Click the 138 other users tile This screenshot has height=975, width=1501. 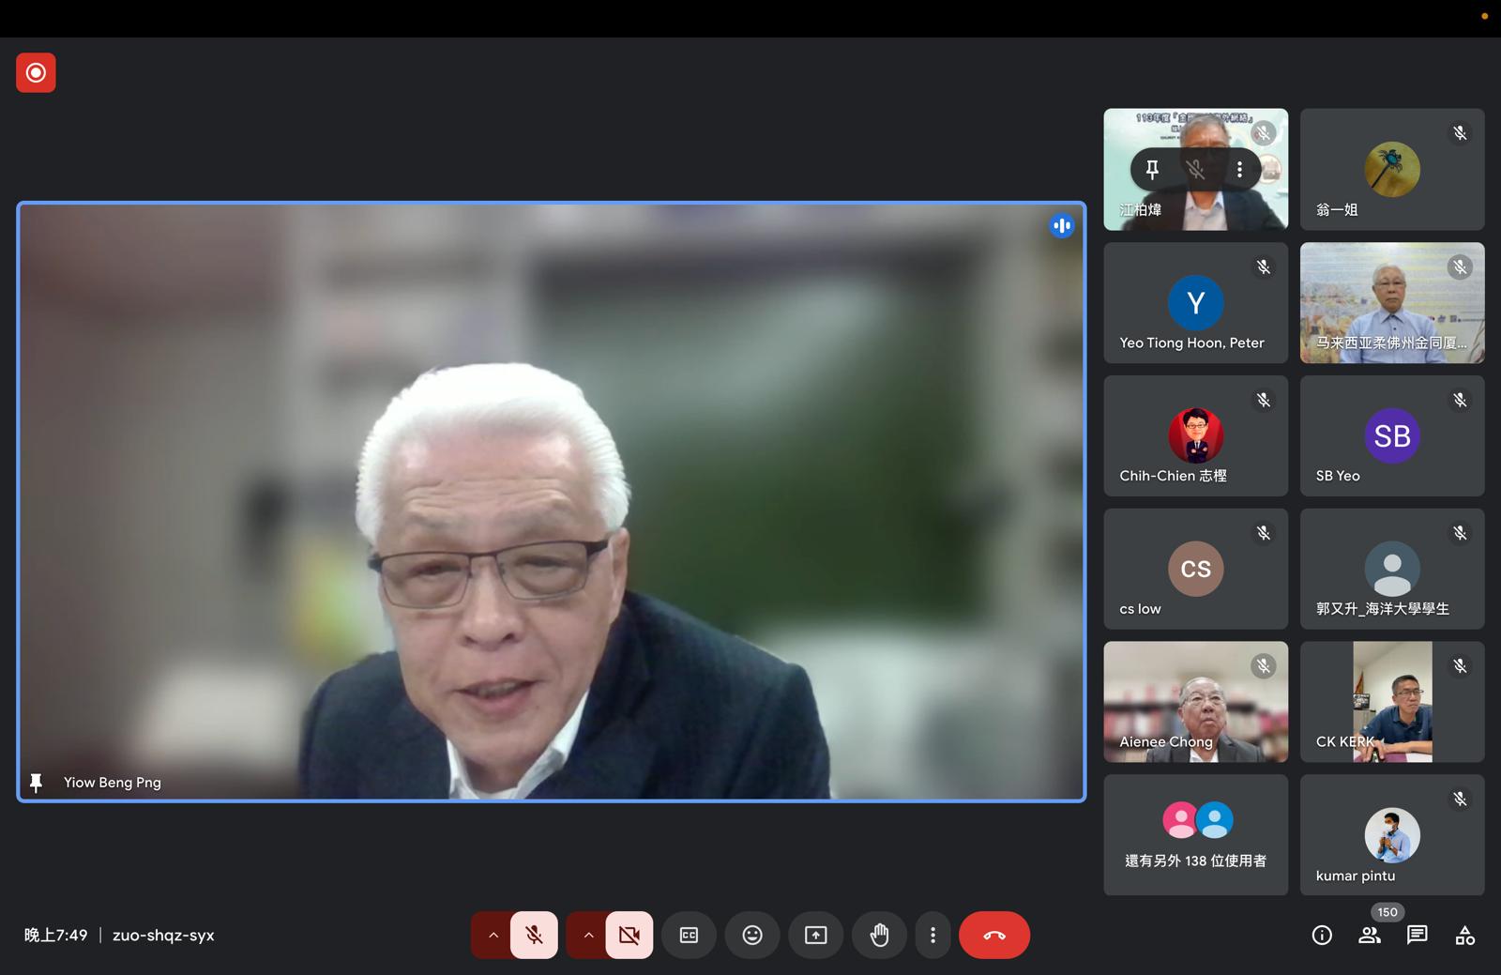(1195, 834)
